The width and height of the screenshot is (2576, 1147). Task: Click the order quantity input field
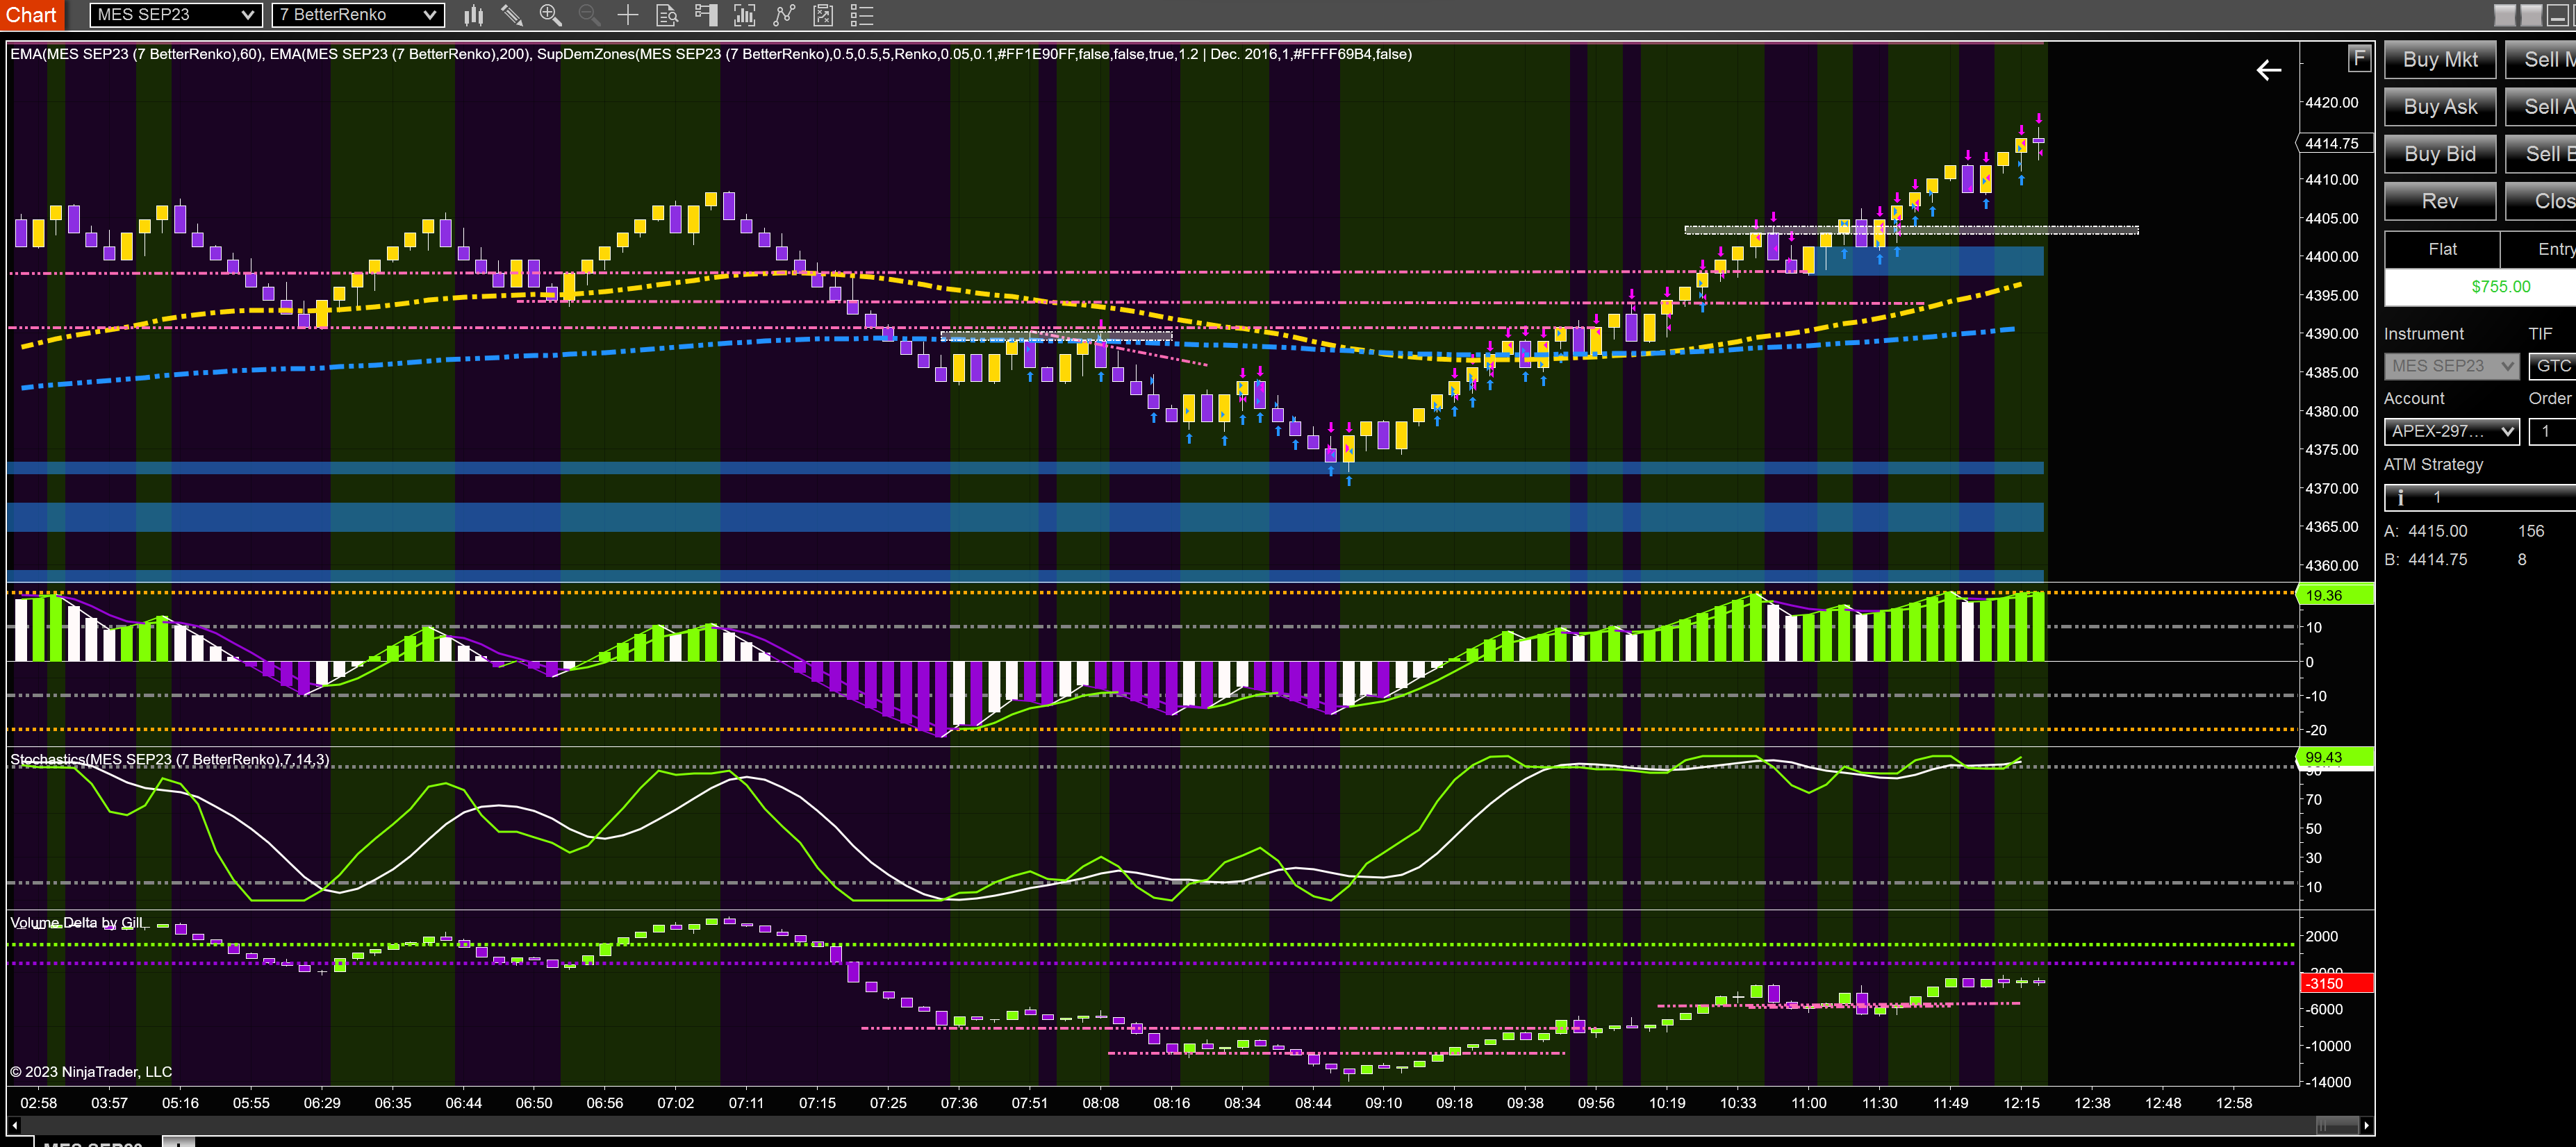[2552, 432]
